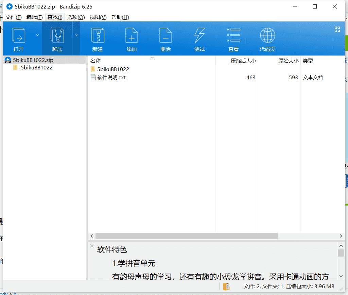Click the Delete (删除) file icon
This screenshot has width=348, height=295.
(x=166, y=35)
